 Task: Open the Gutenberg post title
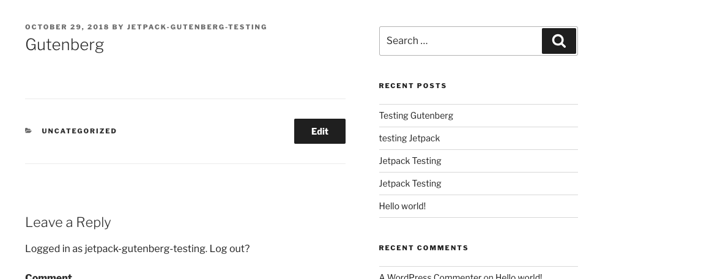pos(64,45)
